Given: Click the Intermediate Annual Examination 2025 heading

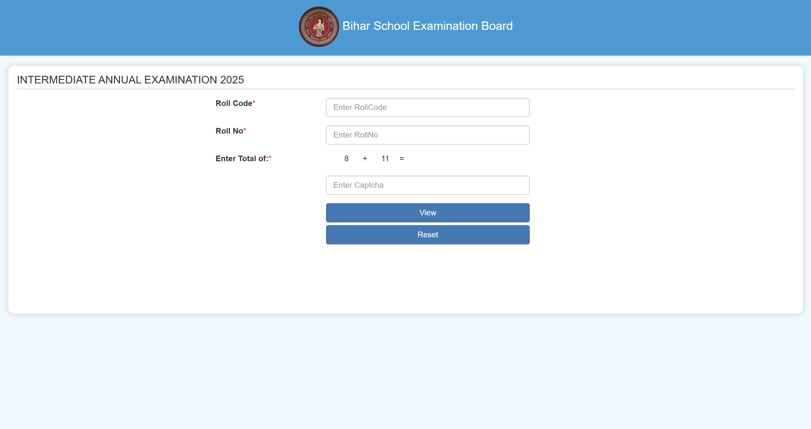Looking at the screenshot, I should click(130, 80).
